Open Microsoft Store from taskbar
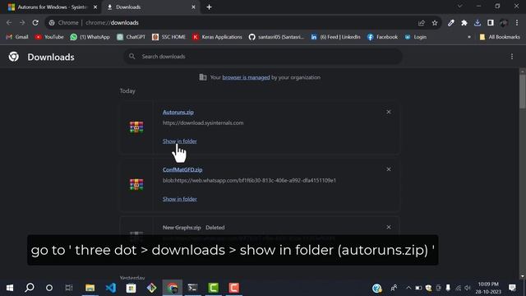Image resolution: width=526 pixels, height=296 pixels. pos(131,288)
